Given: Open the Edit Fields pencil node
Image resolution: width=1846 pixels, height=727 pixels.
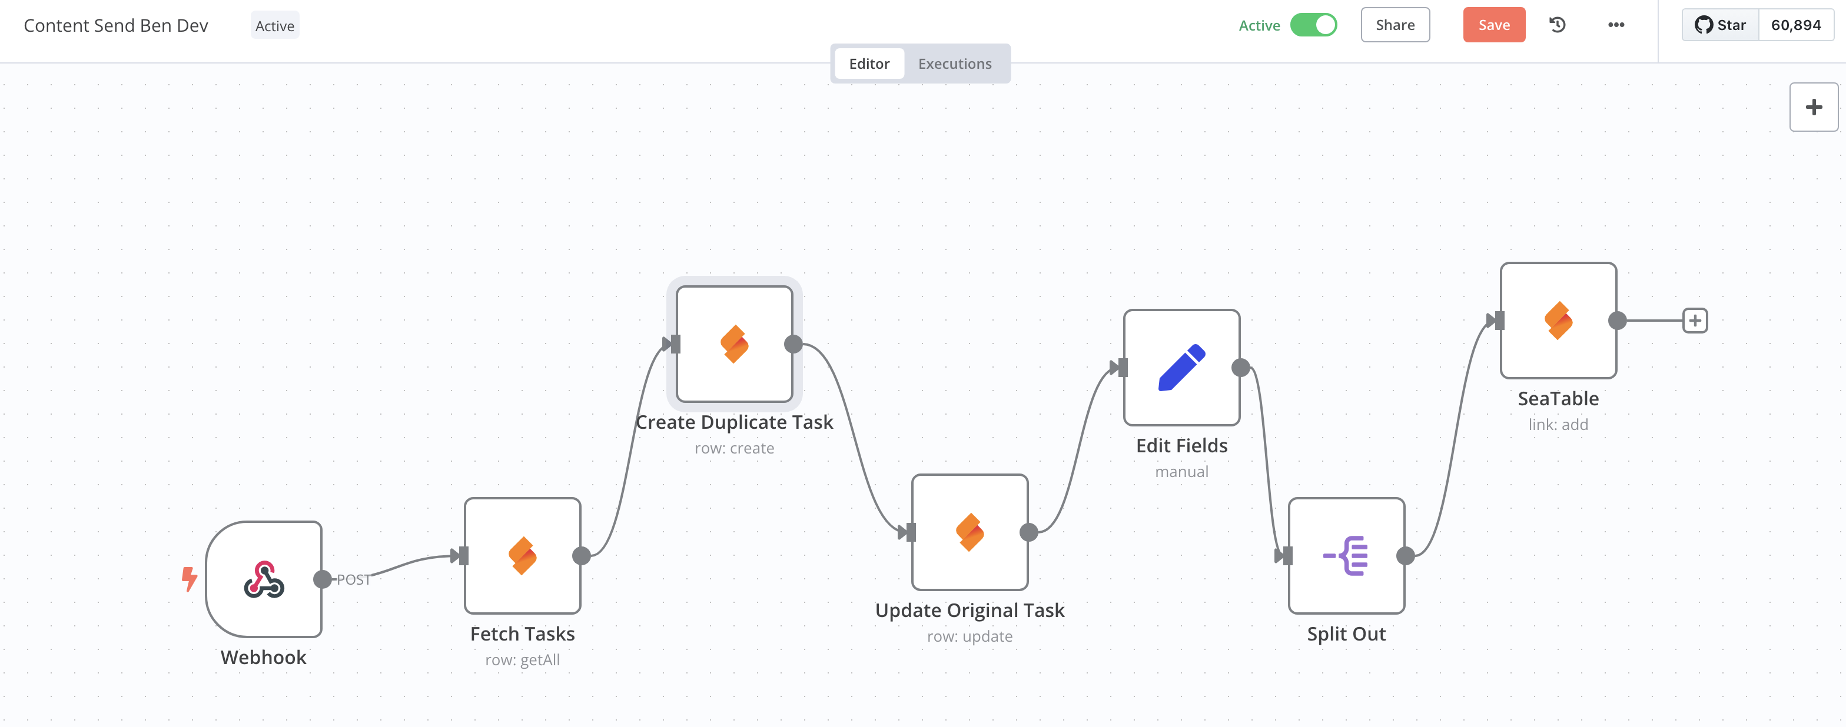Looking at the screenshot, I should [x=1181, y=368].
